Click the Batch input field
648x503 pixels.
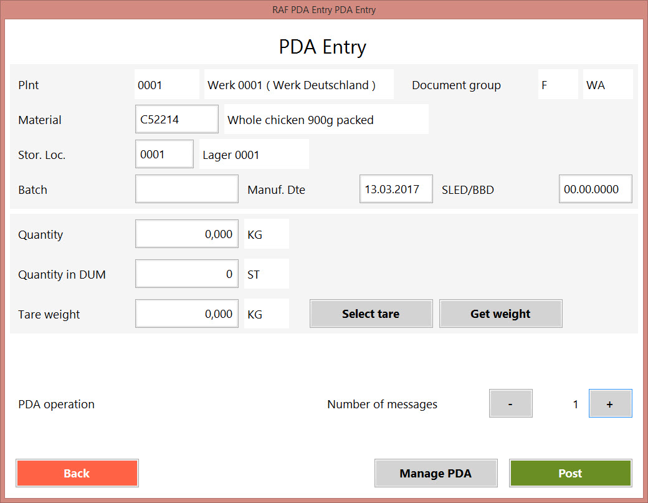pyautogui.click(x=186, y=189)
